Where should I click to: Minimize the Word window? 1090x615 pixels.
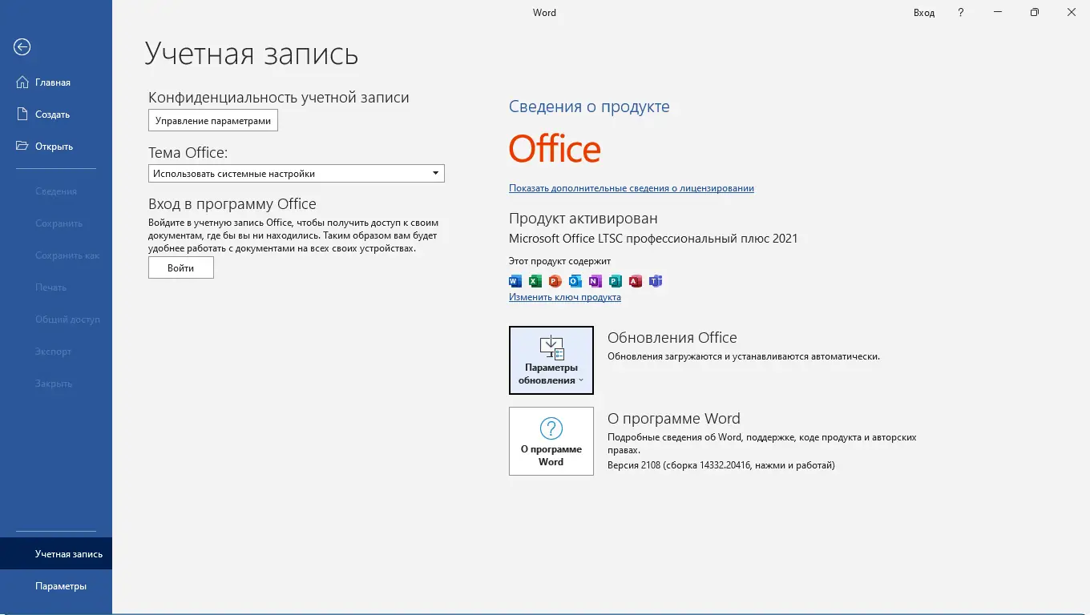[998, 13]
